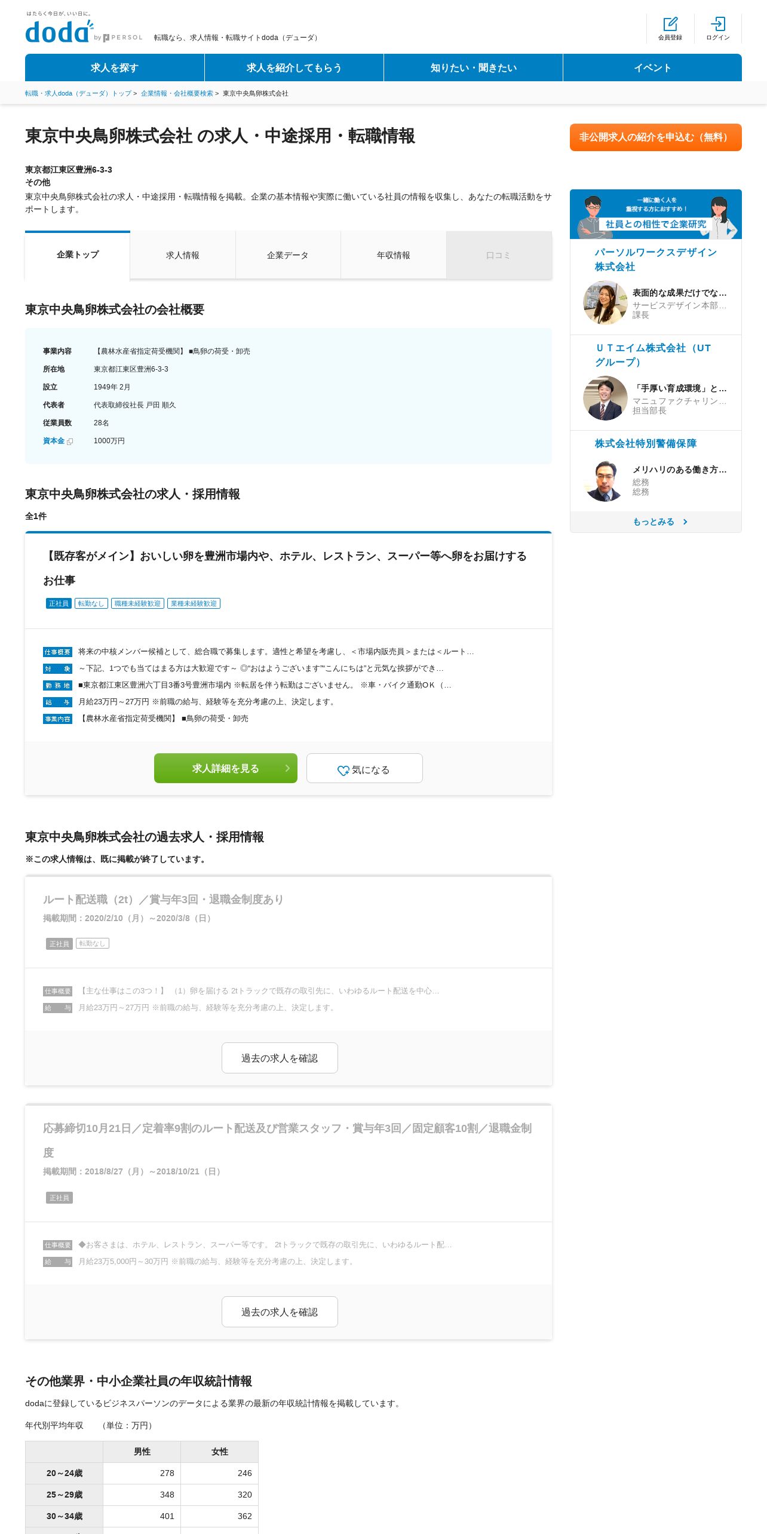Click the chevron arrow next to もっとみる
The height and width of the screenshot is (1534, 767).
click(685, 522)
